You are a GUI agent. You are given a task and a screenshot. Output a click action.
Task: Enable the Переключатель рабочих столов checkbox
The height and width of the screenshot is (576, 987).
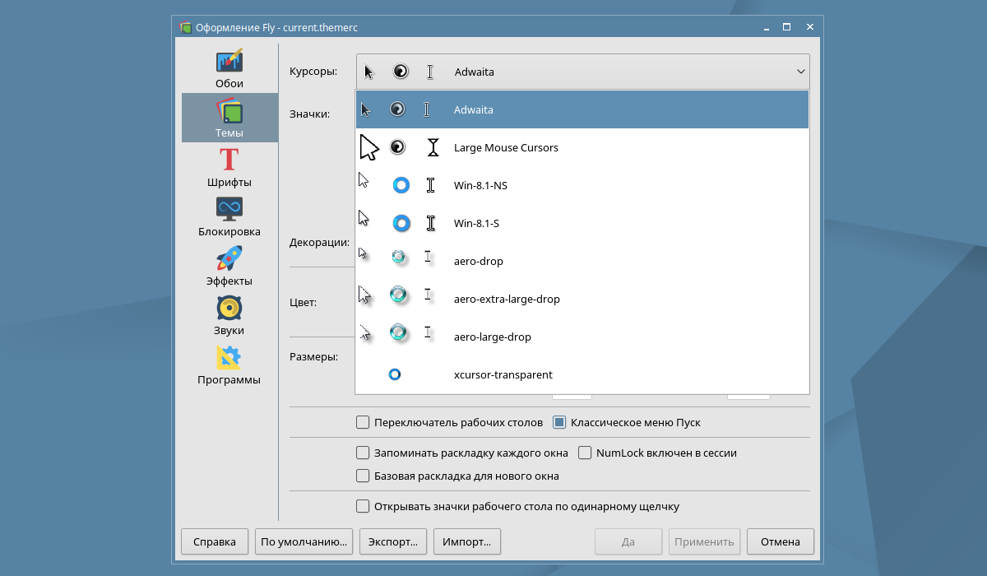tap(363, 423)
